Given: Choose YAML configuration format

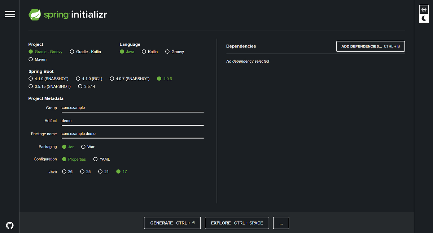Looking at the screenshot, I should [x=102, y=159].
